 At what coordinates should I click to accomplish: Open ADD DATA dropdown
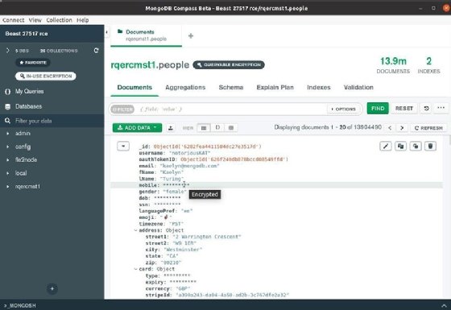click(x=137, y=128)
